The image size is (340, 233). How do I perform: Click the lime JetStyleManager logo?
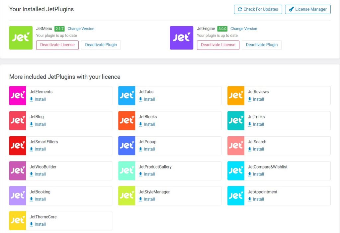point(127,196)
